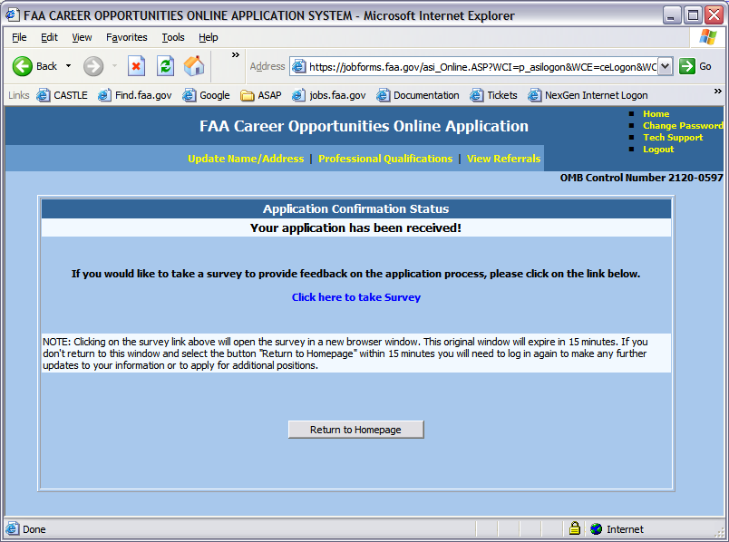The image size is (729, 542).
Task: Click the 'Your application has been received!' text
Action: pyautogui.click(x=355, y=227)
